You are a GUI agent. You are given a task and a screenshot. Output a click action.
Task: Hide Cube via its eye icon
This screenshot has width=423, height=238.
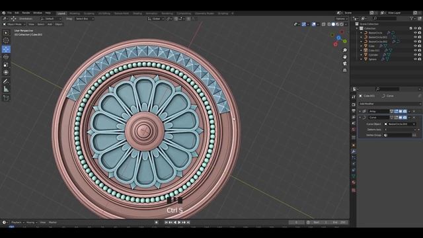[416, 46]
